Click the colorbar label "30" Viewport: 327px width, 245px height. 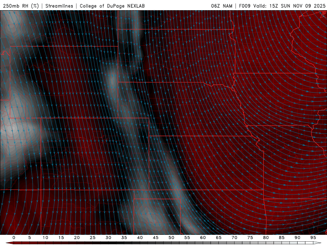click(x=108, y=238)
